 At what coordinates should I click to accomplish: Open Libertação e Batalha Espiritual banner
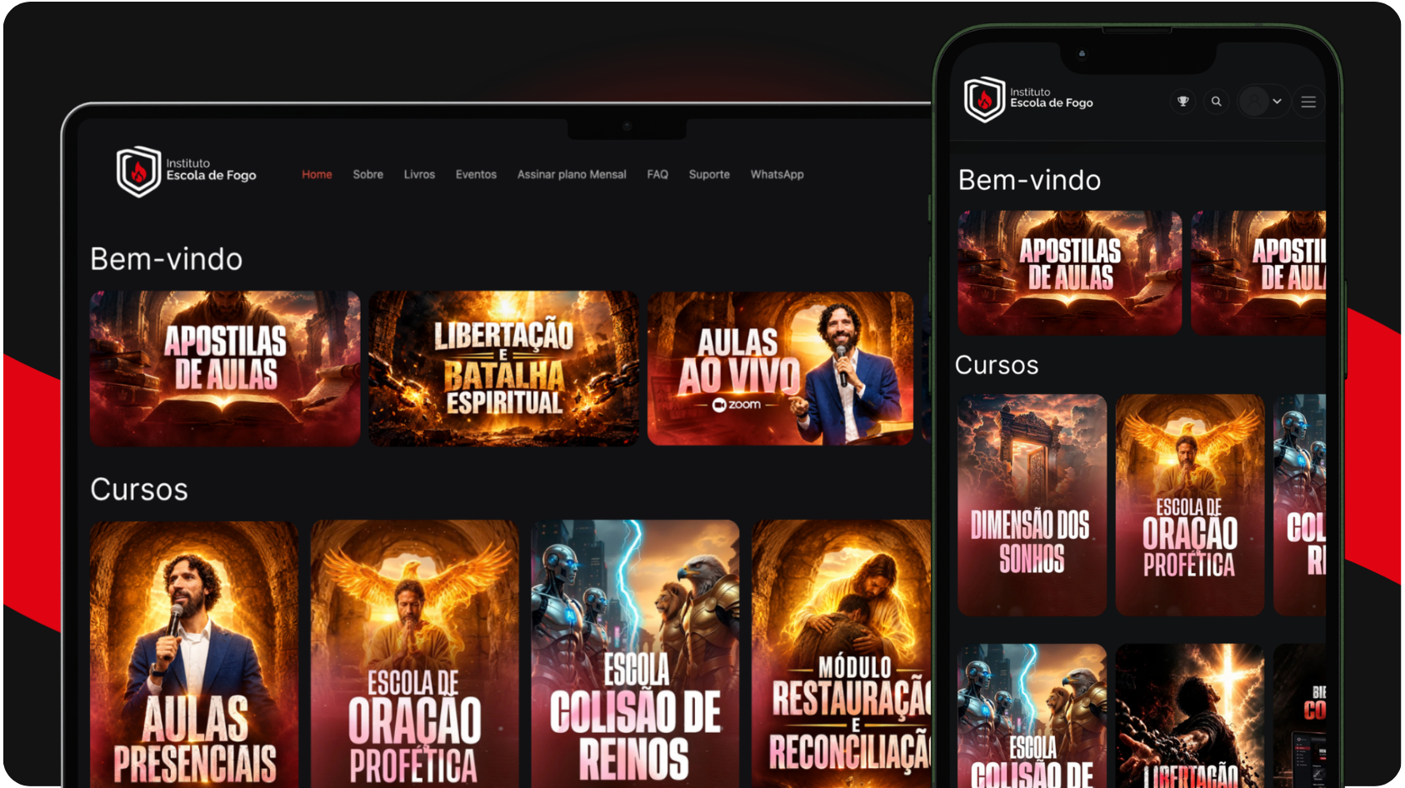point(503,368)
